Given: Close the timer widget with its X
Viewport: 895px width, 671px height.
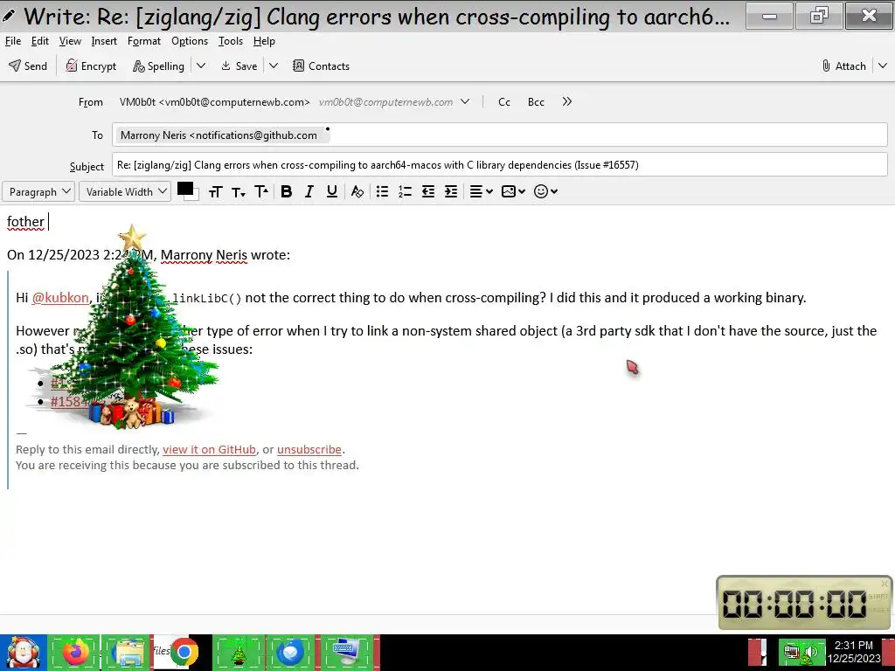Looking at the screenshot, I should [x=885, y=583].
